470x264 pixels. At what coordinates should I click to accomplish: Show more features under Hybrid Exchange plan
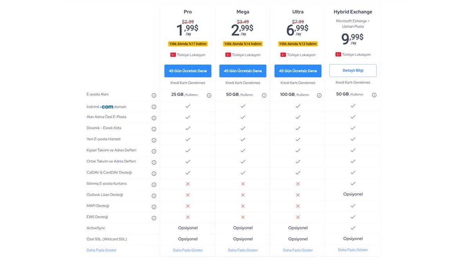click(353, 250)
